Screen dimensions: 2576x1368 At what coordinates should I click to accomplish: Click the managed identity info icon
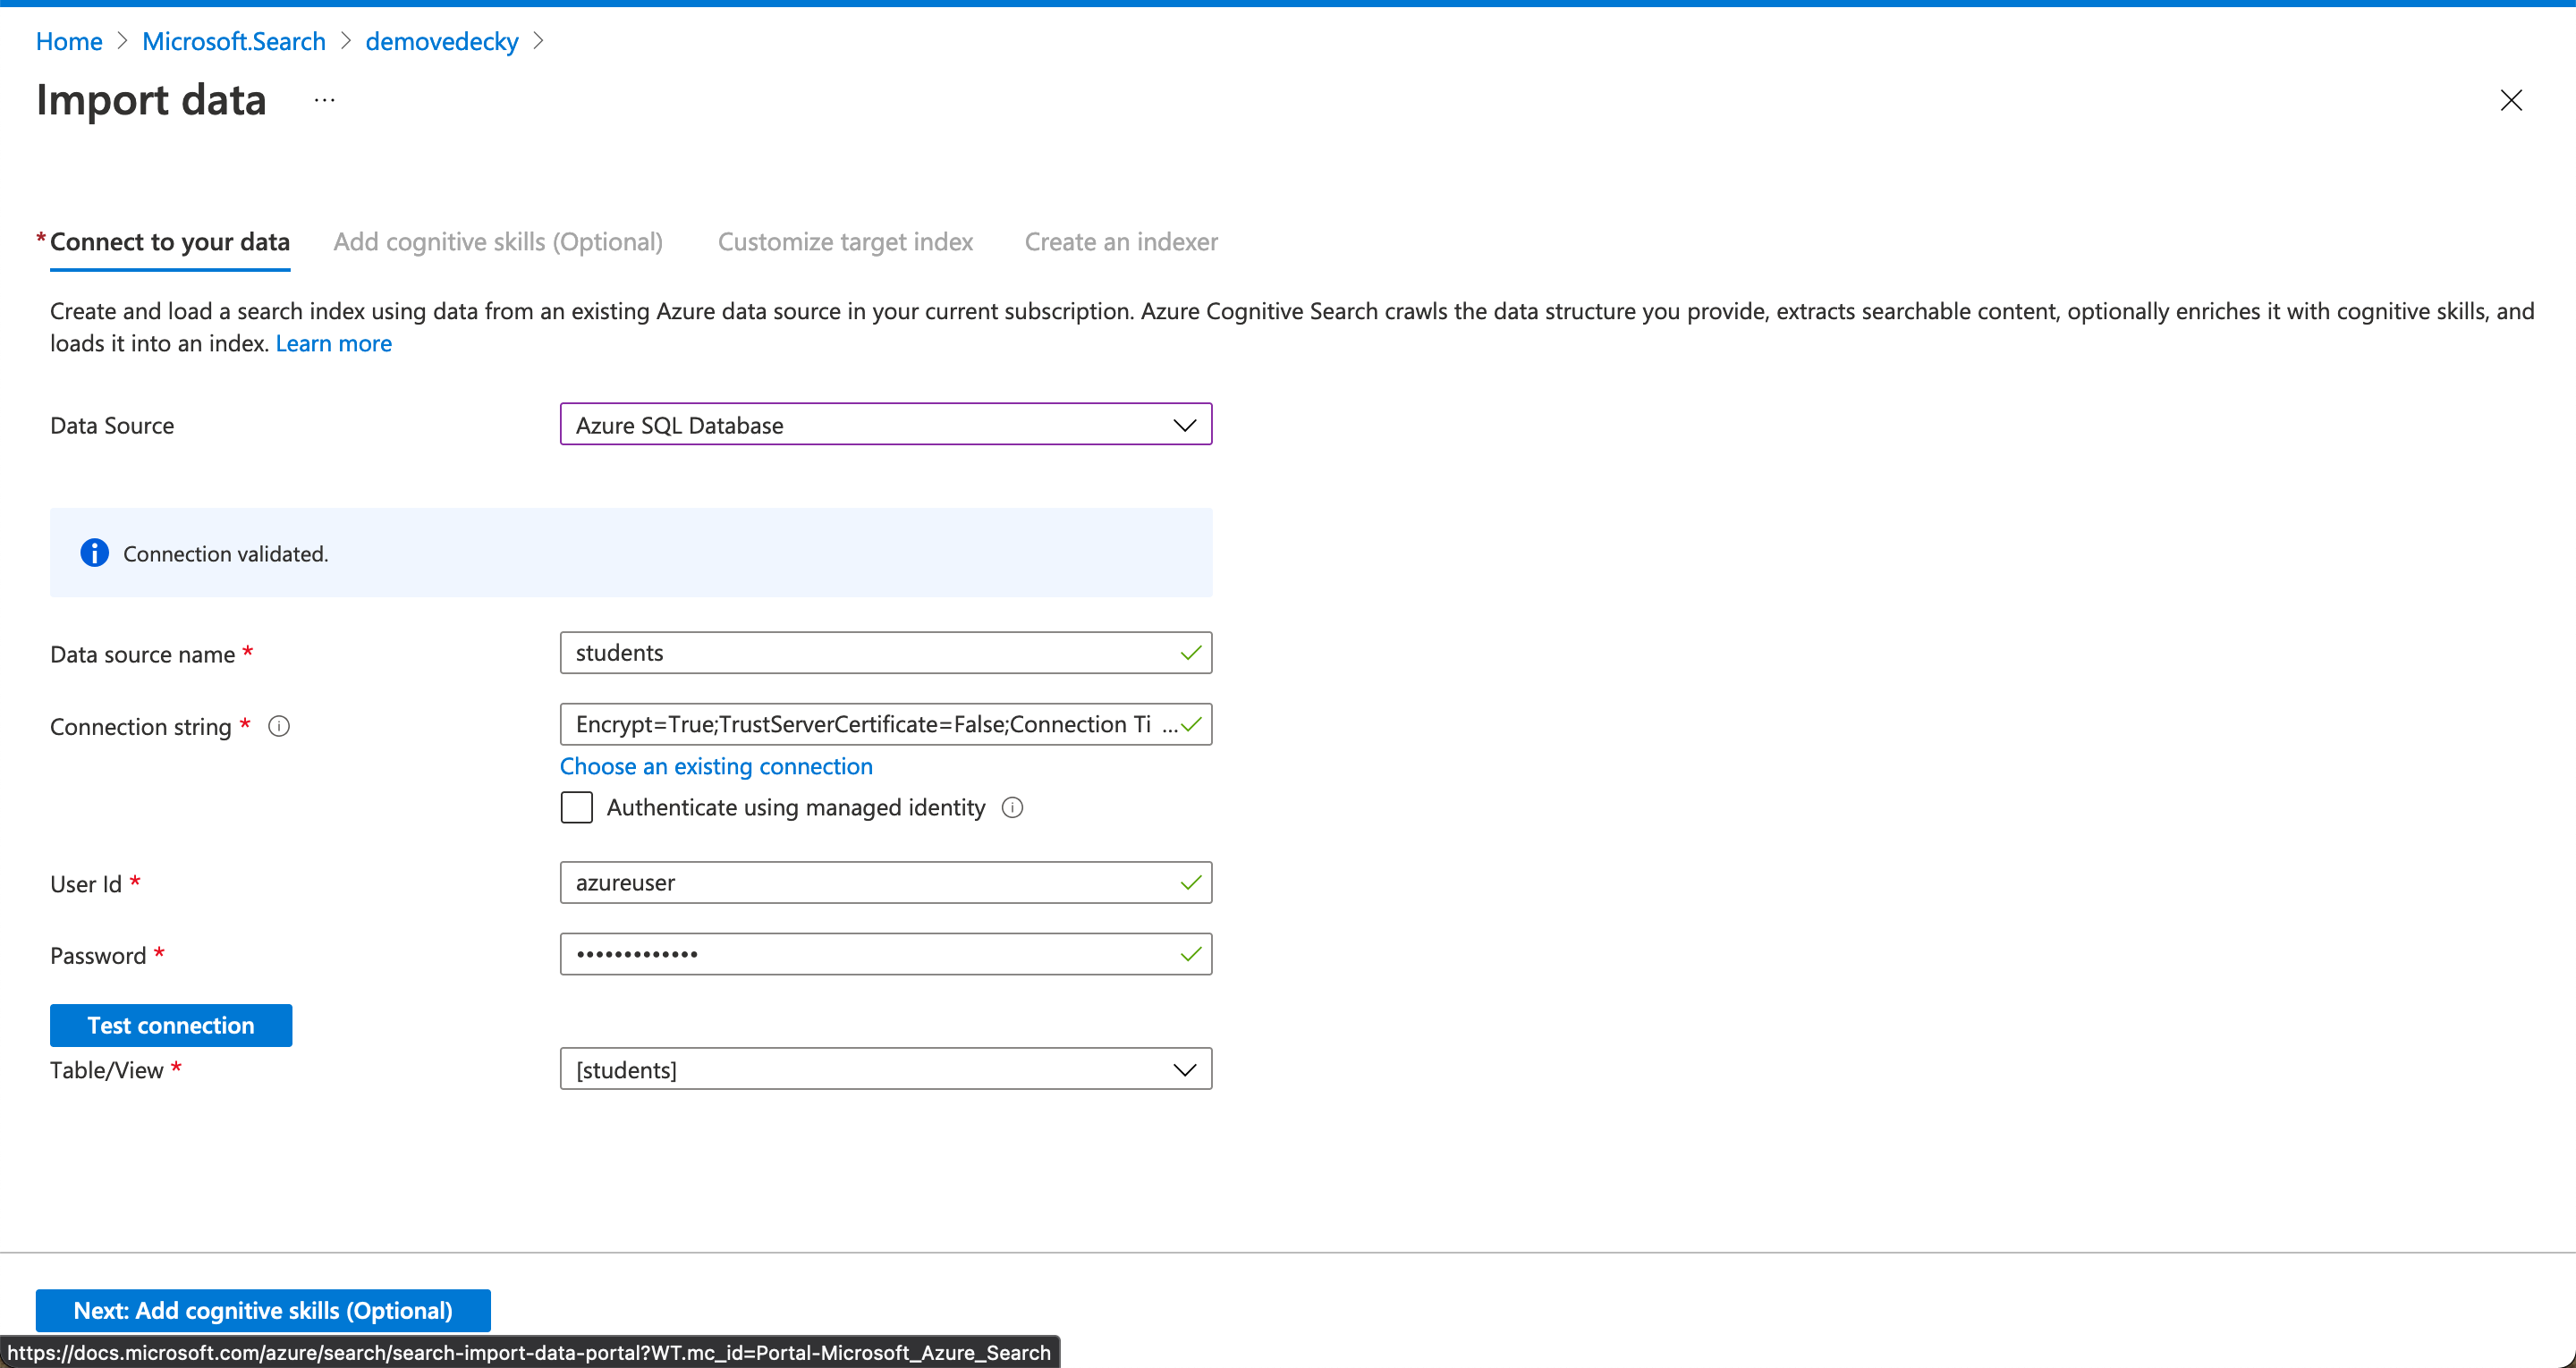[x=1012, y=807]
